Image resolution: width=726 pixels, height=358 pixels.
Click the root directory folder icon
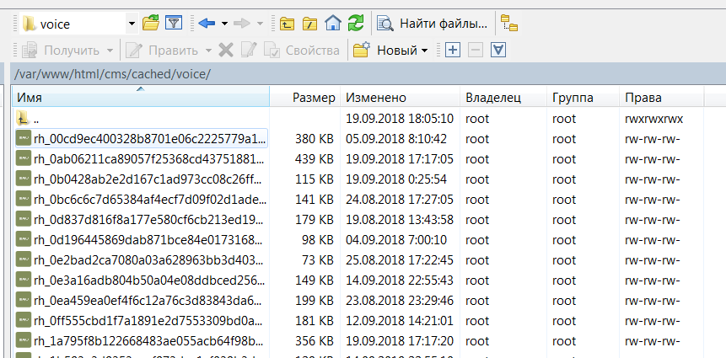(x=309, y=23)
